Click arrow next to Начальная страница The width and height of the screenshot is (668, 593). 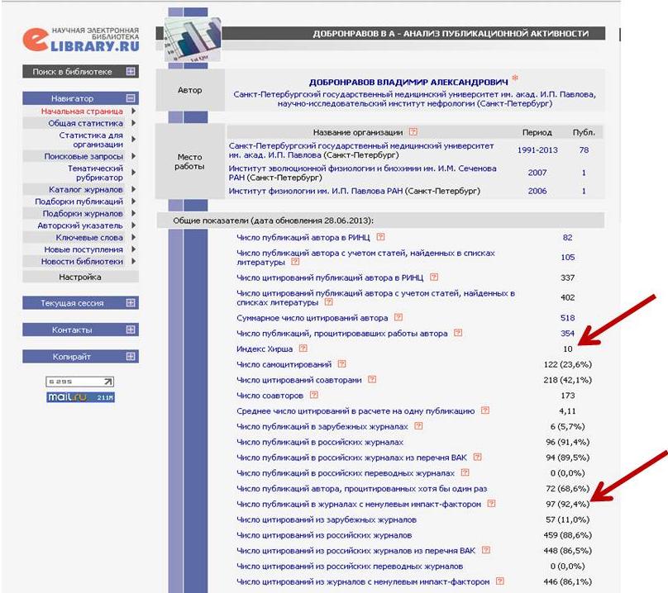point(133,111)
